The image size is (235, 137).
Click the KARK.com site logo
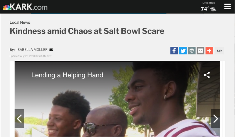pyautogui.click(x=25, y=7)
